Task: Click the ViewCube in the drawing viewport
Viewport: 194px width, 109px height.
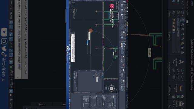Action: click(111, 88)
